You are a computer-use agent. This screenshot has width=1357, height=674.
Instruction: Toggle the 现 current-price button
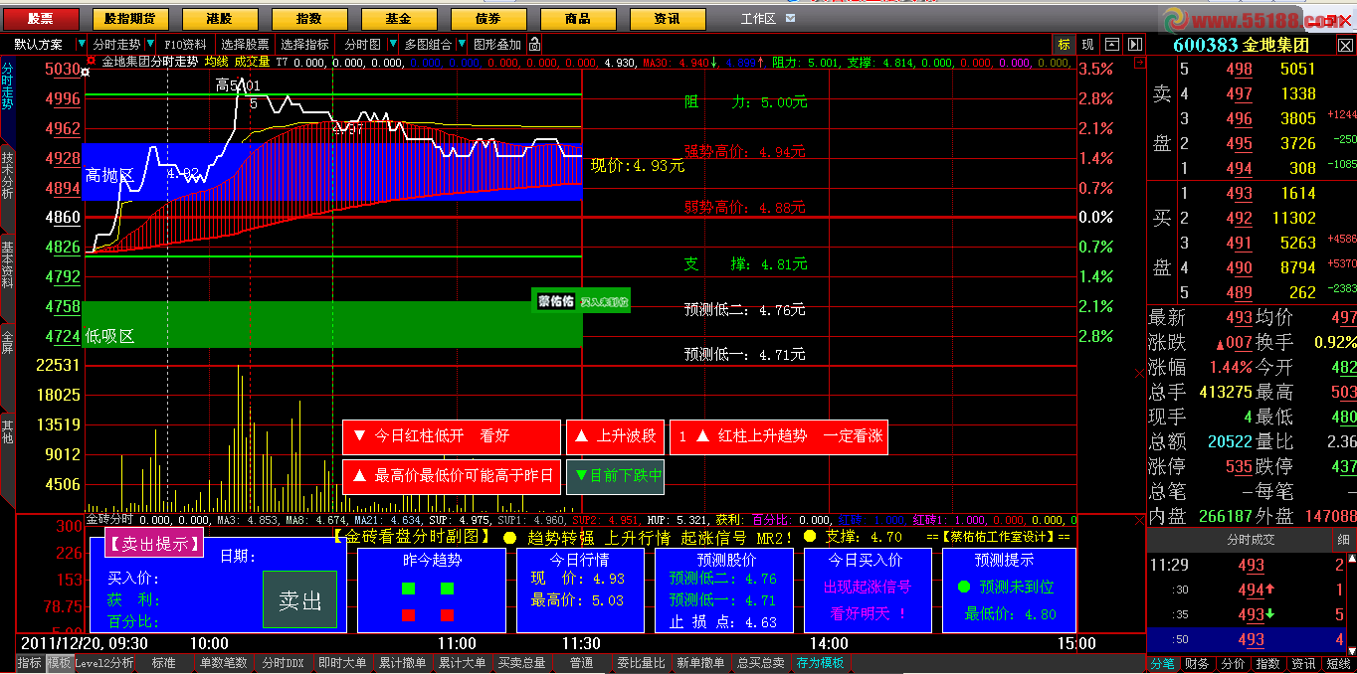point(1088,45)
